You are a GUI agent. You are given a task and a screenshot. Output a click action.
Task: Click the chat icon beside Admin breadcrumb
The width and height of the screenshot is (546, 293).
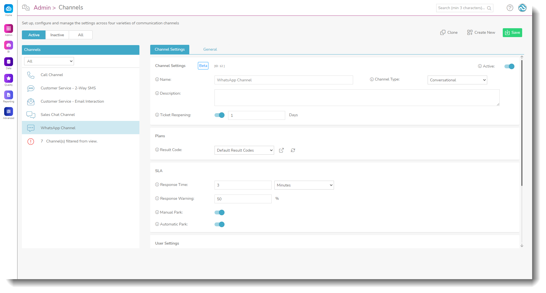click(x=26, y=7)
